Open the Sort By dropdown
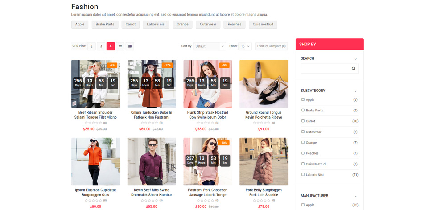The width and height of the screenshot is (437, 210). coord(209,46)
